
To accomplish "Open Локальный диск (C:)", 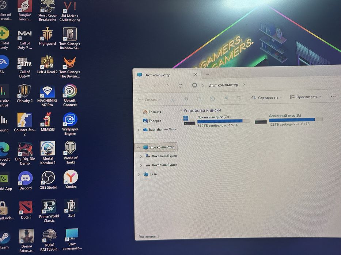I will pyautogui.click(x=217, y=121).
